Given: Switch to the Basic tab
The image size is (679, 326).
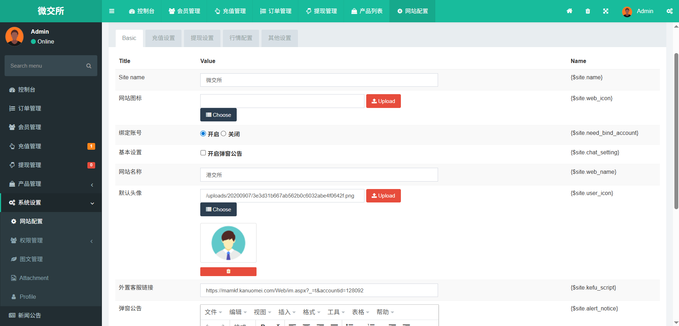Looking at the screenshot, I should [129, 38].
